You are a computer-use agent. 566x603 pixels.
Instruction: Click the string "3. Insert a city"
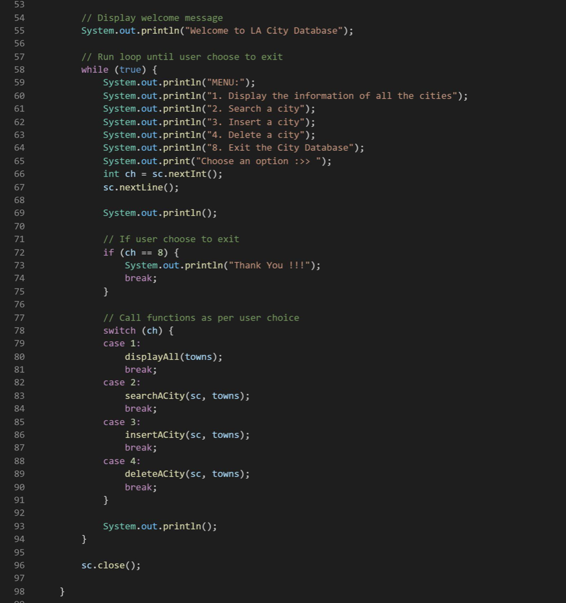pyautogui.click(x=256, y=122)
